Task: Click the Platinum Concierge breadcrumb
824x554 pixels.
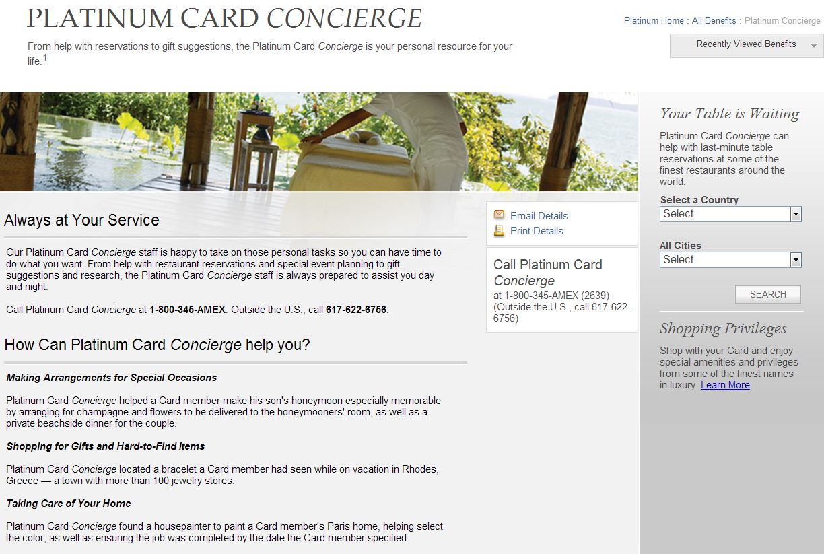Action: click(782, 21)
